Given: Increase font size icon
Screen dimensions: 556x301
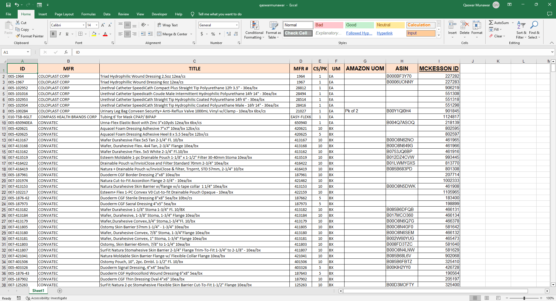Looking at the screenshot, I should (103, 25).
